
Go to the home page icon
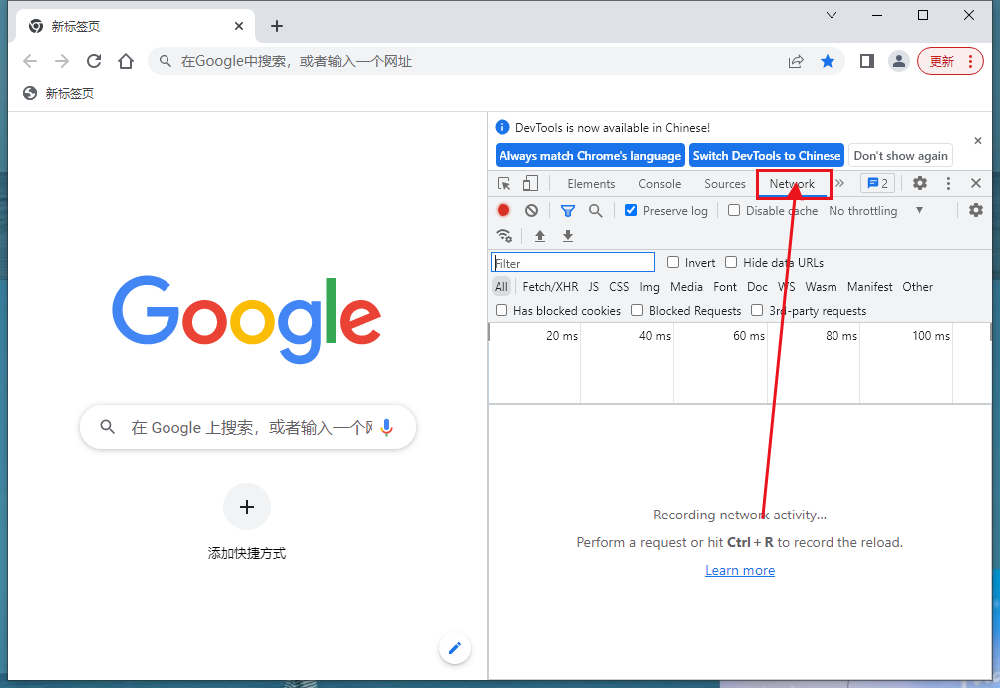(x=126, y=61)
